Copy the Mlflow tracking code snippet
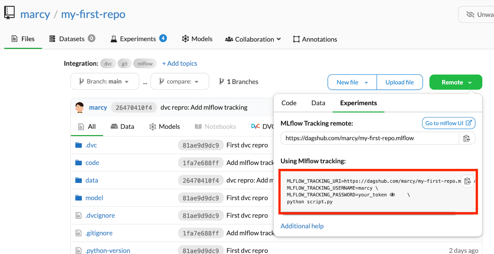Screen dimensions: 494x254 tap(468, 181)
